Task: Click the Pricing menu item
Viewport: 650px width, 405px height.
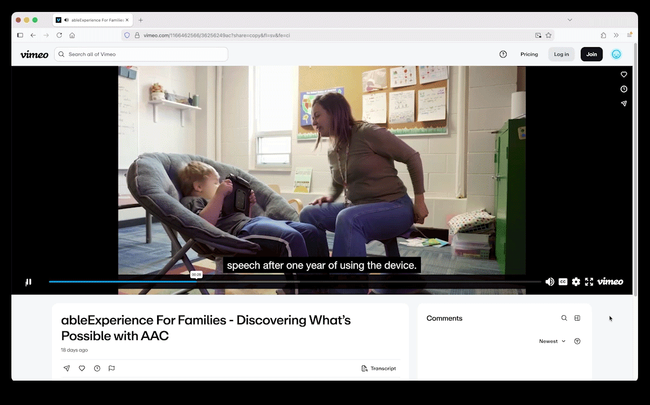Action: 529,54
